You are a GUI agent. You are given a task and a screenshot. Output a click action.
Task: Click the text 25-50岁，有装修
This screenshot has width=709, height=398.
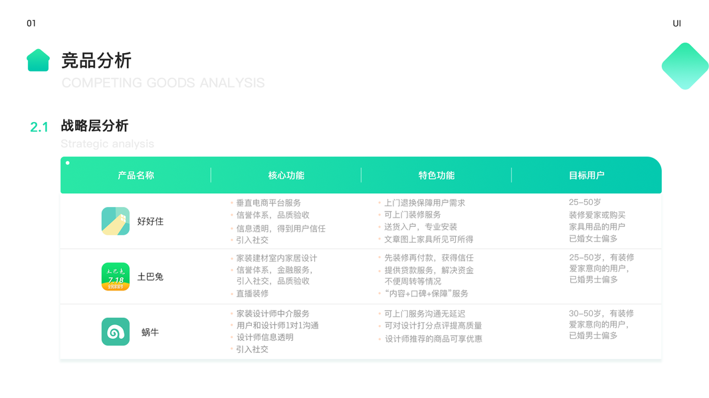coord(601,257)
